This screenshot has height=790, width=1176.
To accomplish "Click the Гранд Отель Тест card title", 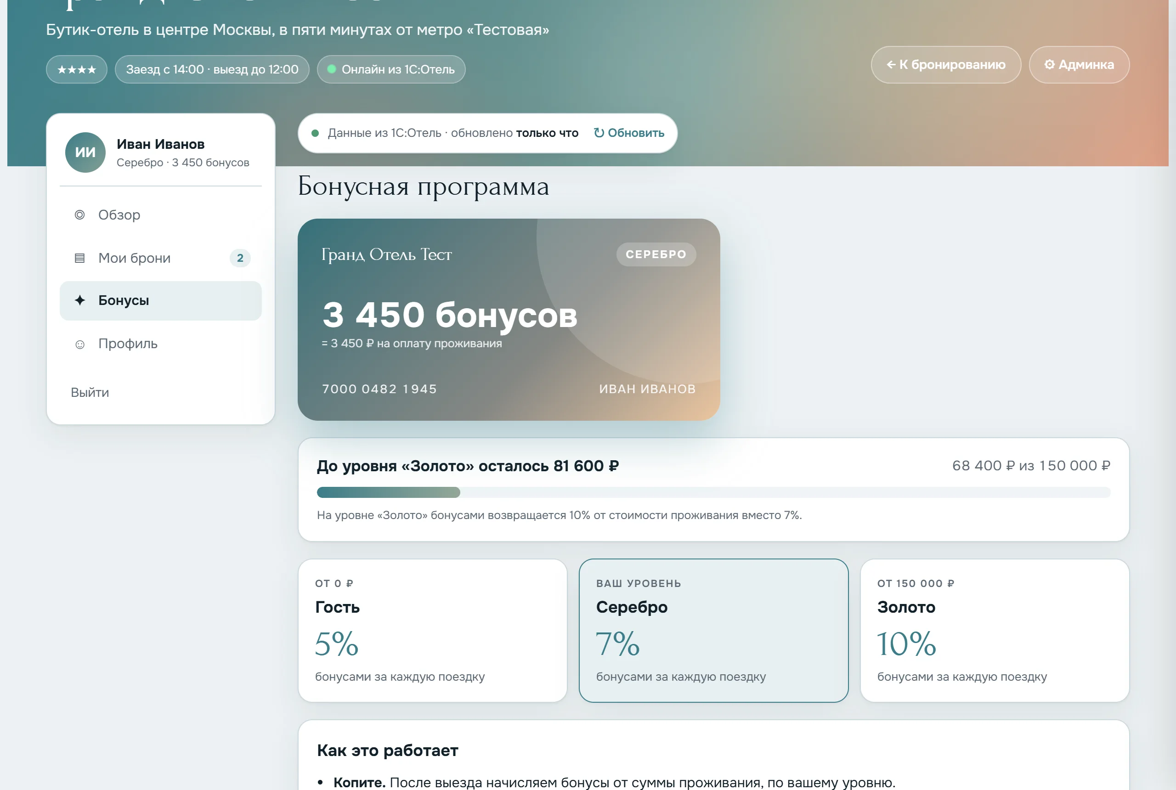I will [386, 254].
